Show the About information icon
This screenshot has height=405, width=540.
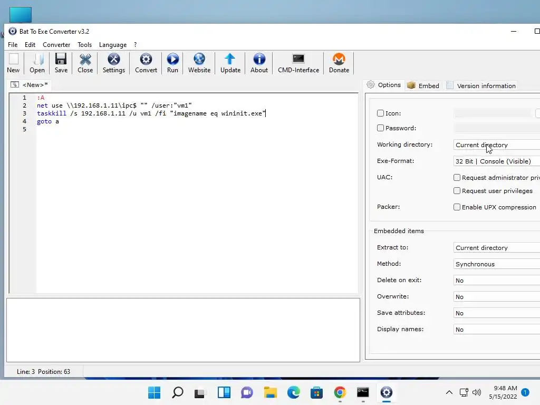(259, 63)
